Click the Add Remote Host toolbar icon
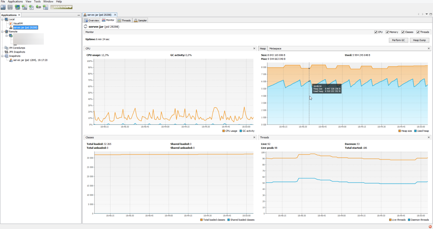433x229 pixels. tap(17, 7)
